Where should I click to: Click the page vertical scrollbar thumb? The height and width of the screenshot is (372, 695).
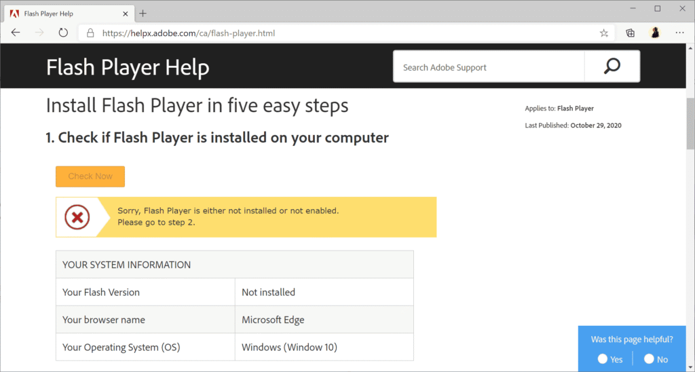(690, 124)
